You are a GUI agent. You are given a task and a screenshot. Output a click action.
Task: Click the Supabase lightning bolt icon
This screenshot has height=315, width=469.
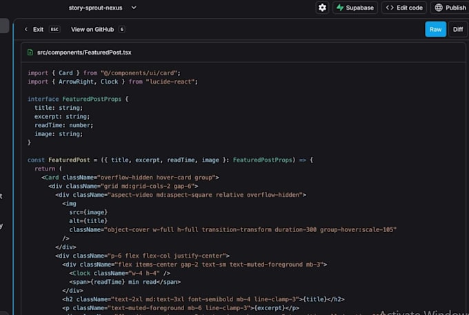coord(340,8)
